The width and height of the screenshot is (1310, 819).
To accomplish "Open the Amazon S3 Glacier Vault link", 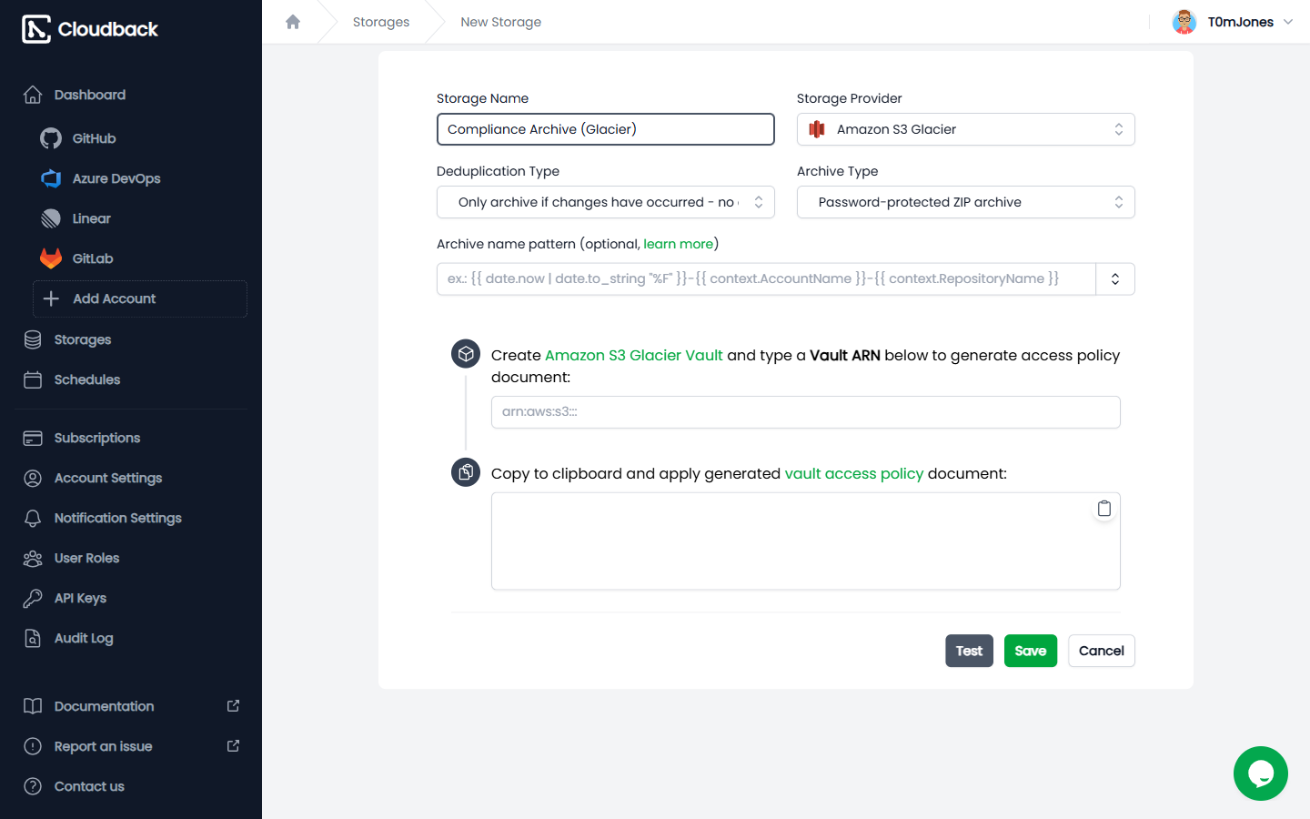I will [634, 355].
